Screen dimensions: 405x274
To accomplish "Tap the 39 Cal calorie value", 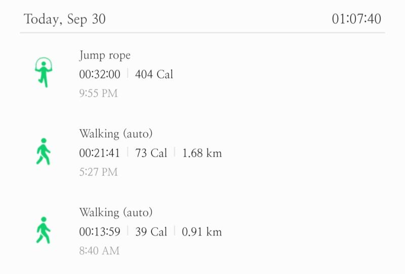I will pos(151,231).
